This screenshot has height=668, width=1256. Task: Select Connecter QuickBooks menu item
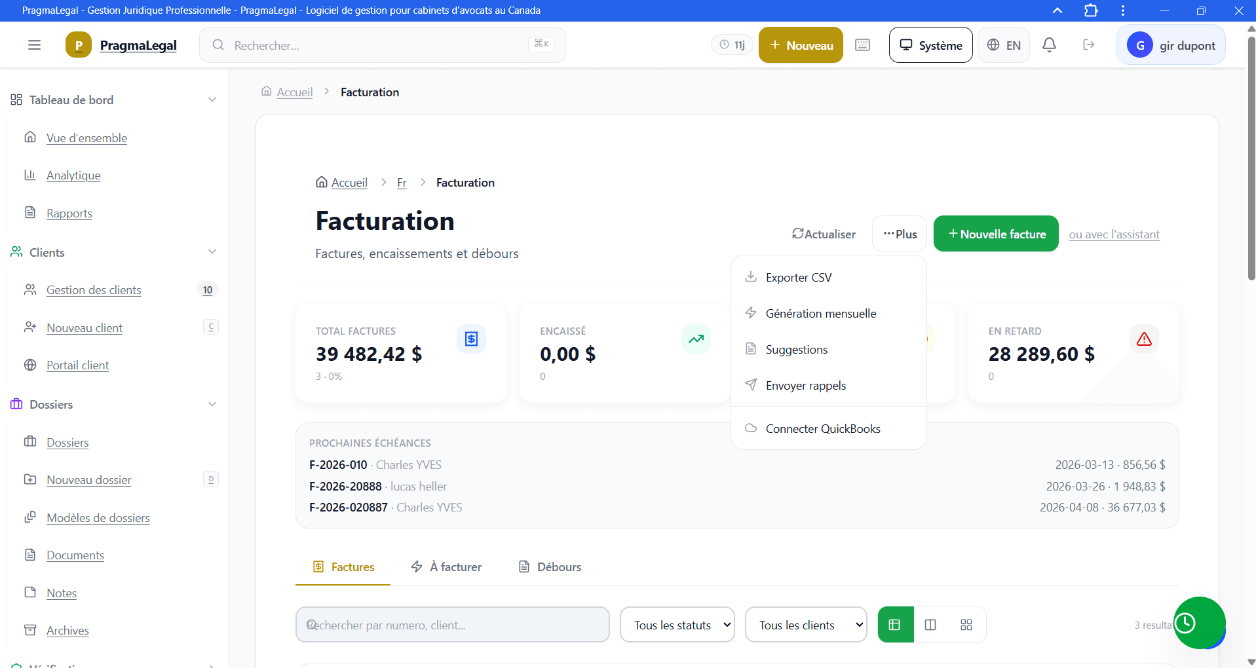[829, 429]
